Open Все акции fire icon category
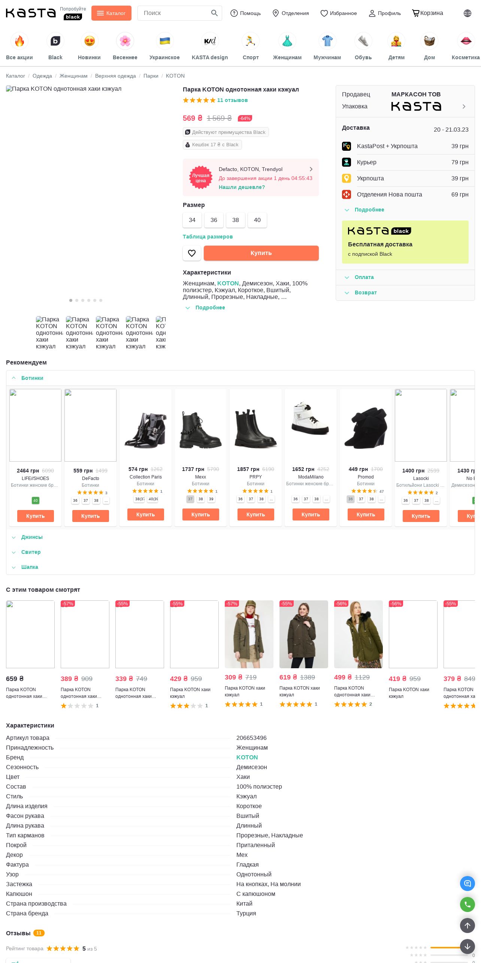 (x=19, y=41)
